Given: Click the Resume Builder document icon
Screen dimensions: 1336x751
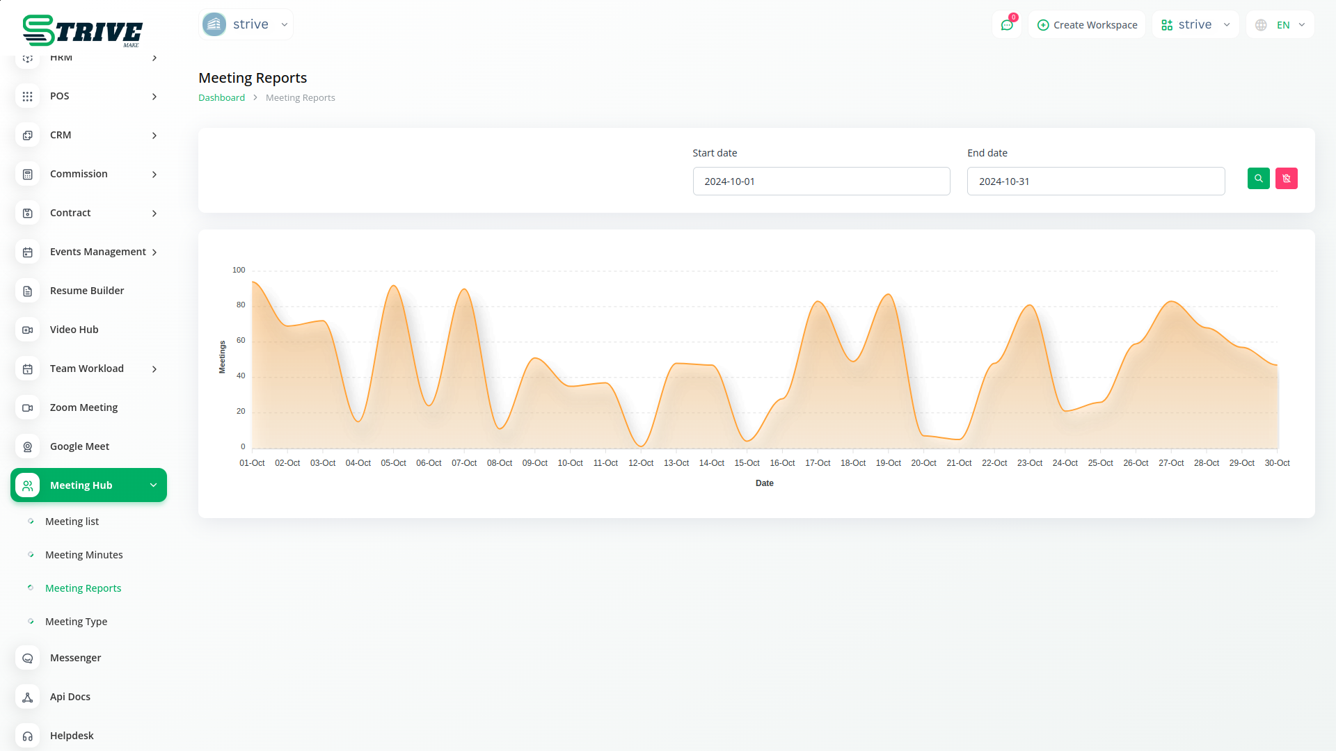Looking at the screenshot, I should (28, 291).
